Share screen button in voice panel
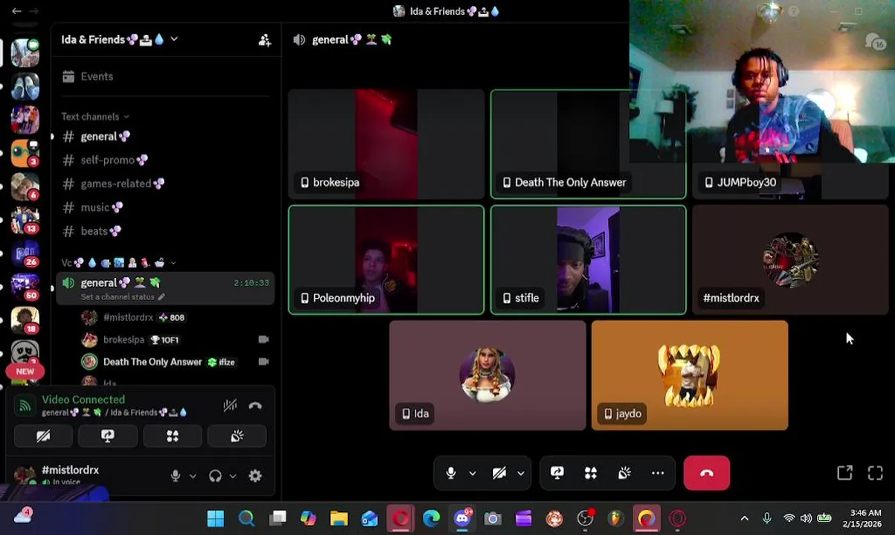Screen dimensions: 895x535 (x=108, y=436)
